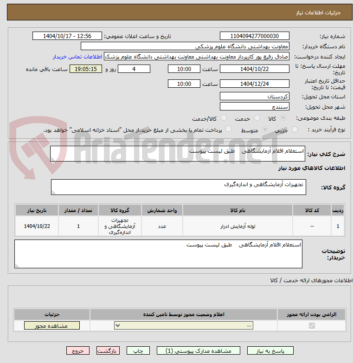Click the شماره نیاز field 1104094277000030
Image resolution: width=353 pixels, height=363 pixels.
tap(255, 36)
